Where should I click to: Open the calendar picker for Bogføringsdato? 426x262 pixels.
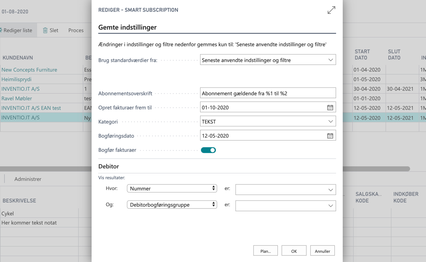pos(330,136)
